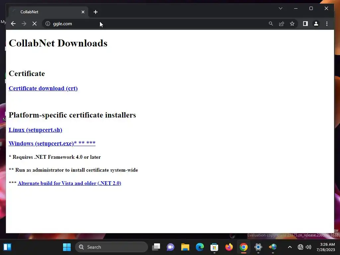Launch Firefox from taskbar

229,247
